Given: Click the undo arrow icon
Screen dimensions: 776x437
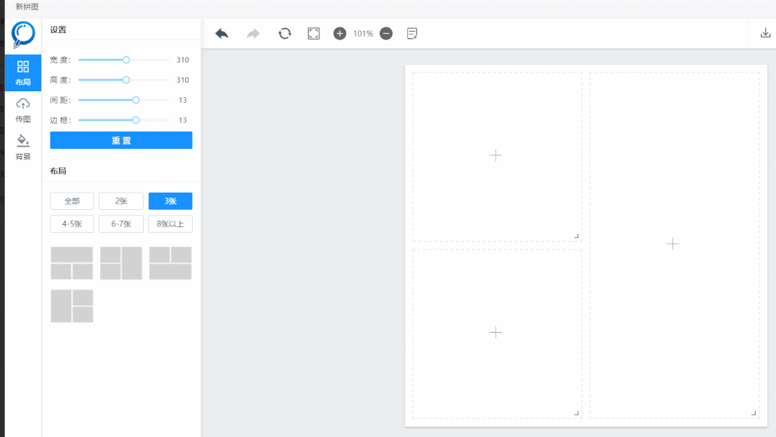Looking at the screenshot, I should tap(222, 34).
